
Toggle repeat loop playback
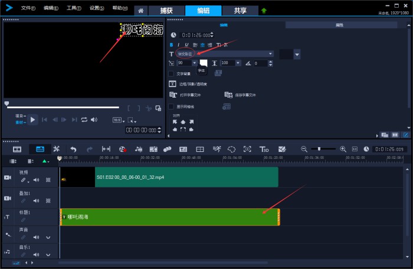[84, 119]
